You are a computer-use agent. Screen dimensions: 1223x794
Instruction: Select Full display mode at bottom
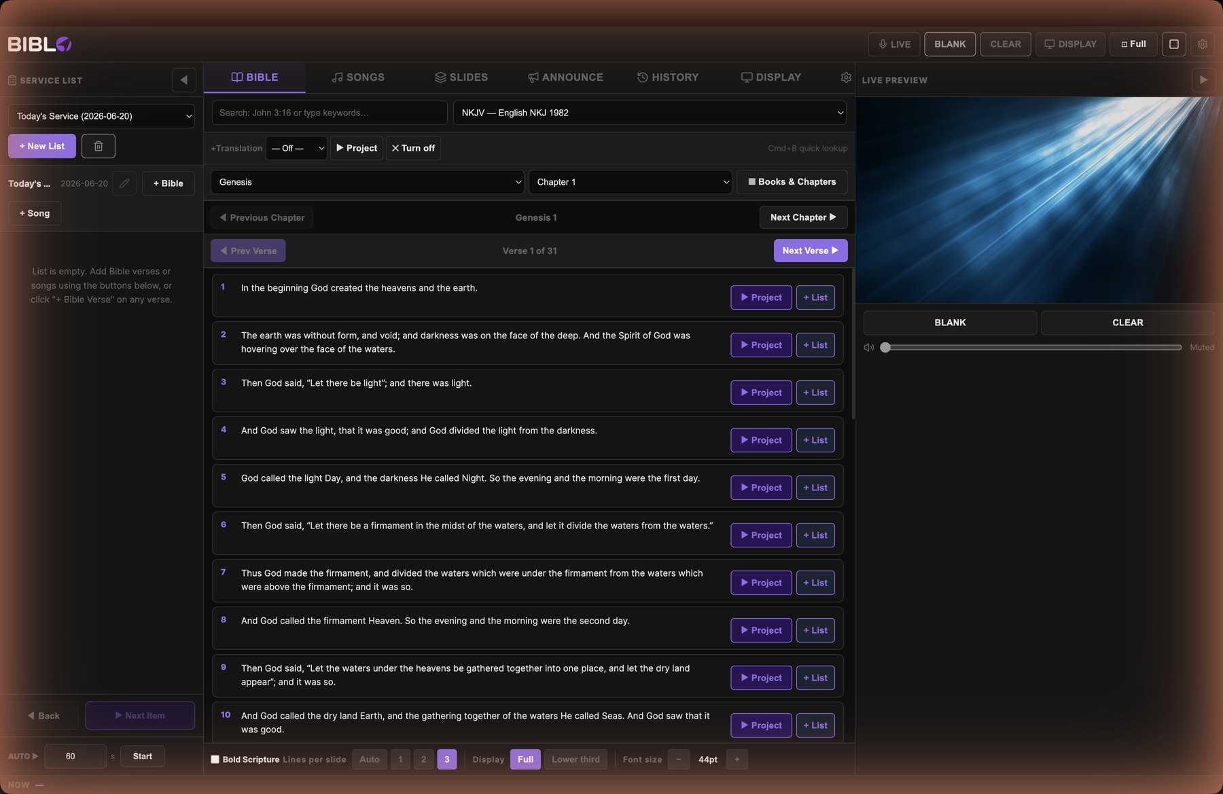[525, 759]
